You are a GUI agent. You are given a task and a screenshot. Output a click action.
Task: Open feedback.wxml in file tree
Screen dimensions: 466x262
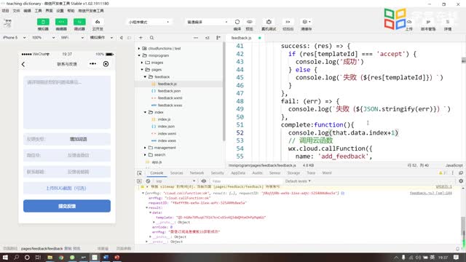click(170, 98)
